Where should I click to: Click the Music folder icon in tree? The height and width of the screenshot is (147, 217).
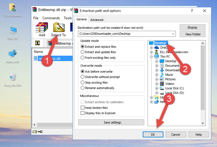coord(162,75)
